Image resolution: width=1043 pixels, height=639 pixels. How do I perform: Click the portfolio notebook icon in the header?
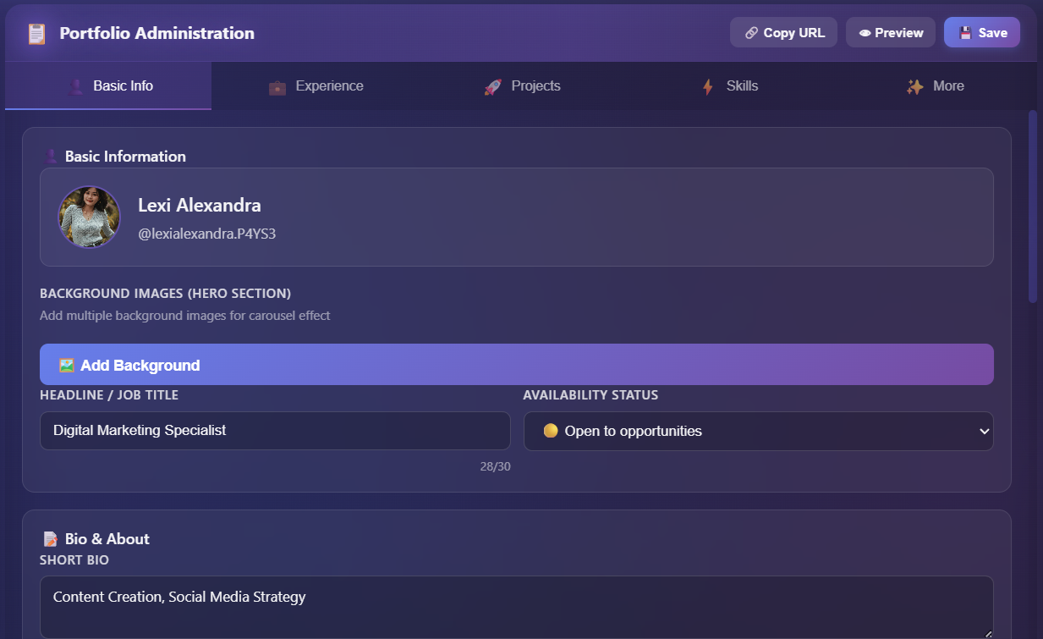35,33
